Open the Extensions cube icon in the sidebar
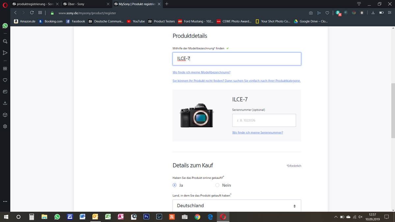The width and height of the screenshot is (395, 222). (x=5, y=114)
